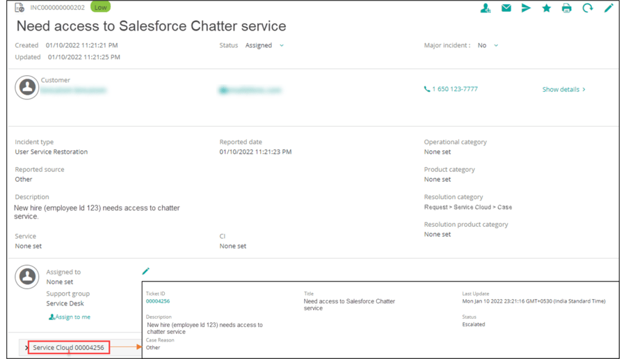Click Product category None set value
This screenshot has height=359, width=626.
pos(438,179)
